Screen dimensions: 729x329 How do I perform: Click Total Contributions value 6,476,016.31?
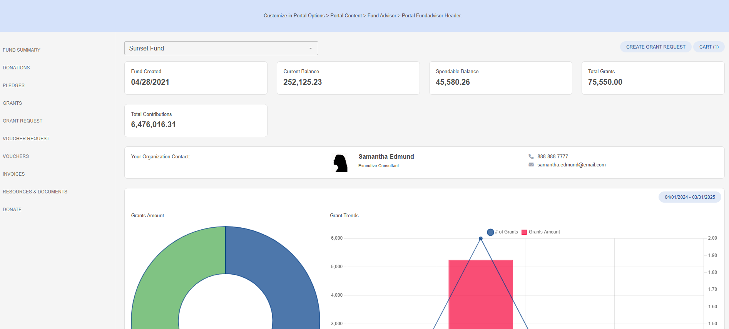pos(153,124)
